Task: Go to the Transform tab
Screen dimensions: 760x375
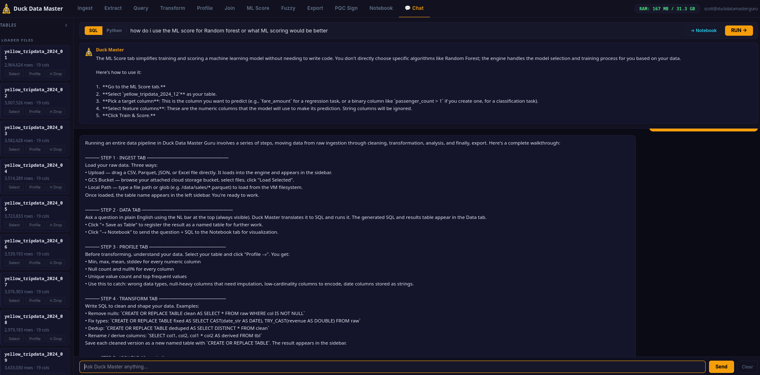Action: 173,8
